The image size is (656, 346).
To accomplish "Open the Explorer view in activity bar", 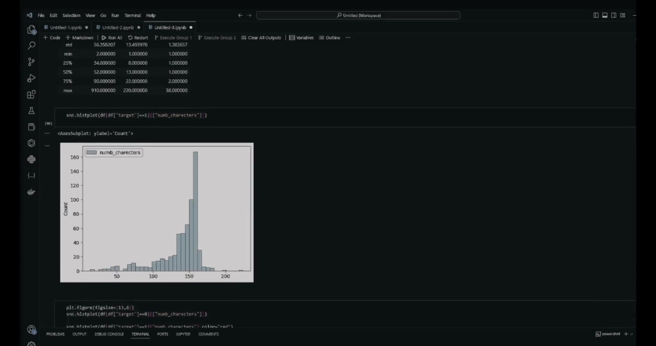I will coord(31,29).
